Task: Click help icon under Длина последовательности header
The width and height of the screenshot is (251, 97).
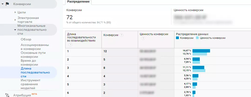Action: click(70, 45)
